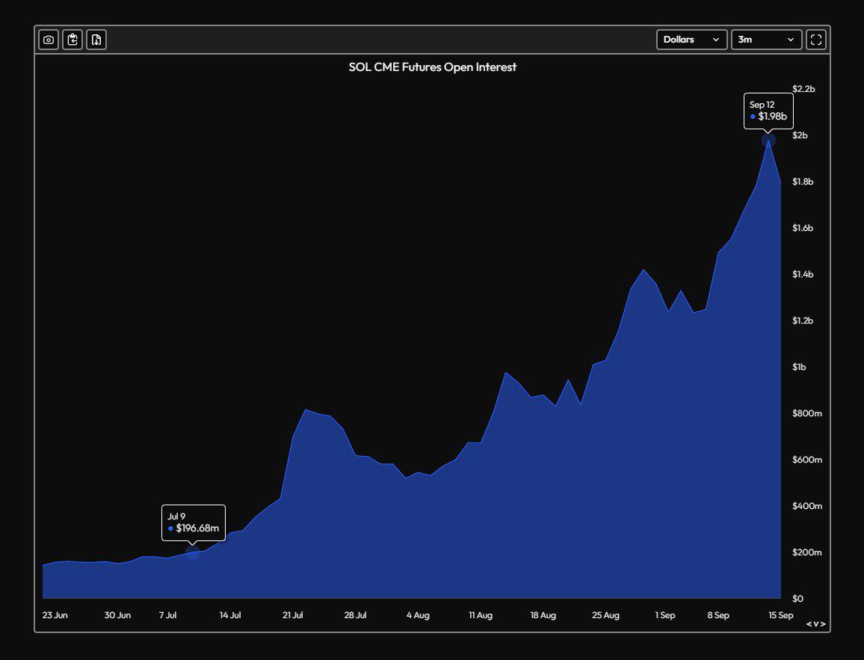Image resolution: width=864 pixels, height=660 pixels.
Task: Click the download data file icon
Action: click(96, 40)
